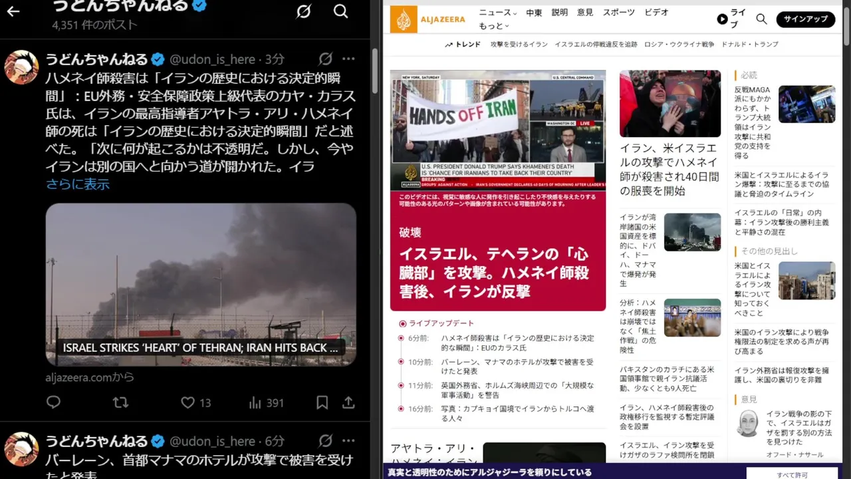Open analysis article 「焦土作戦」の危険性
Screen dimensions: 851x479
click(x=638, y=326)
